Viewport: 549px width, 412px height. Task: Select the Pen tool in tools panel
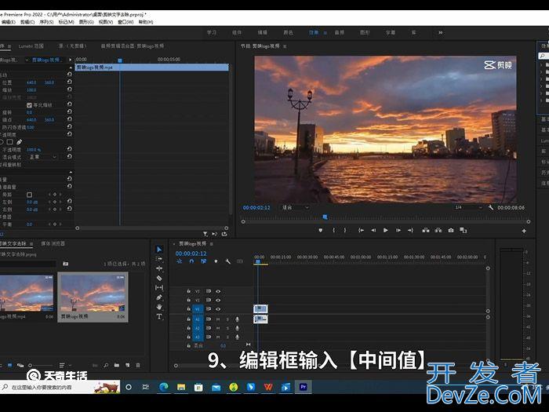pos(159,297)
